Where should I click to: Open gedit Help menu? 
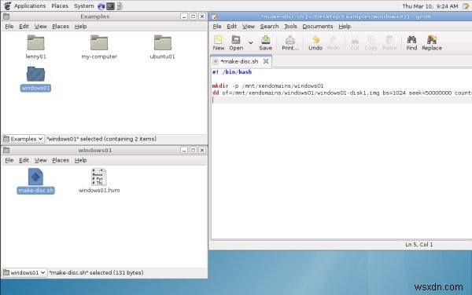[345, 27]
